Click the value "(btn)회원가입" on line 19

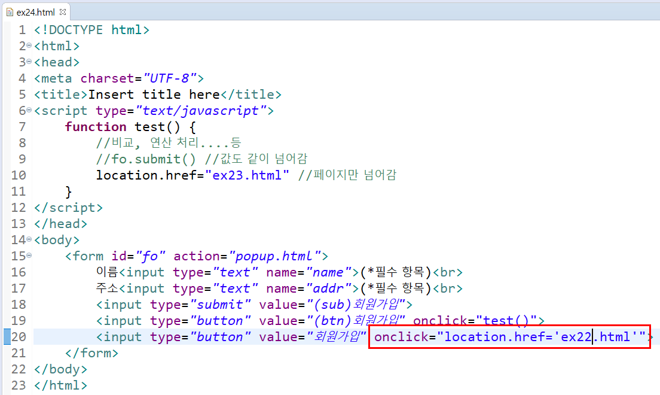(x=356, y=321)
